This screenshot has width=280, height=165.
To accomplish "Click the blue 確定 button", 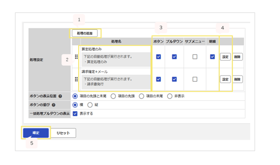I will (x=36, y=133).
